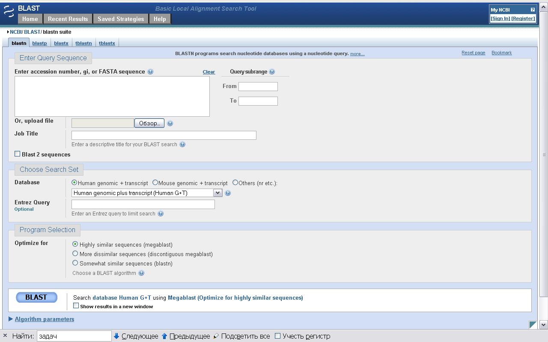Choose Somewhat similar sequences (blastn)
Image resolution: width=548 pixels, height=342 pixels.
click(x=75, y=263)
